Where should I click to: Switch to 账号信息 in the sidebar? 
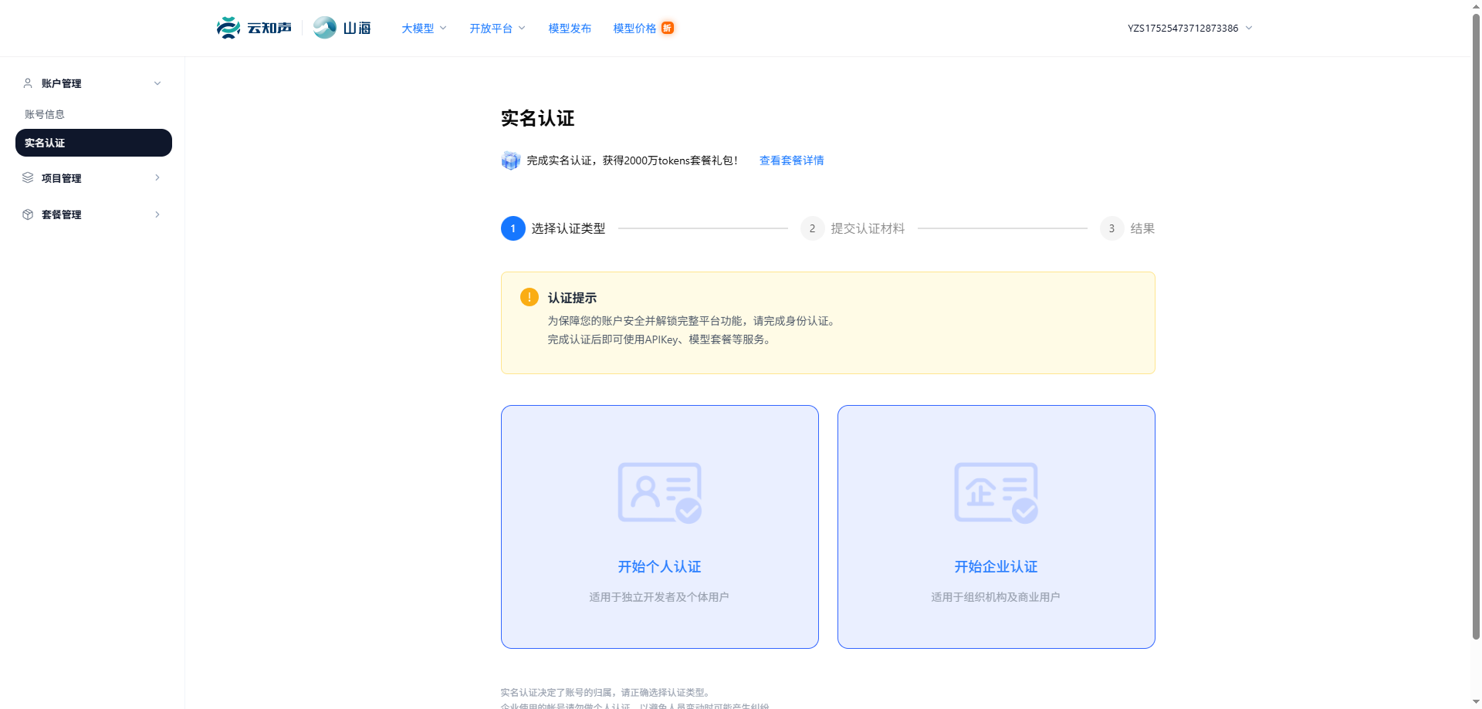coord(45,113)
